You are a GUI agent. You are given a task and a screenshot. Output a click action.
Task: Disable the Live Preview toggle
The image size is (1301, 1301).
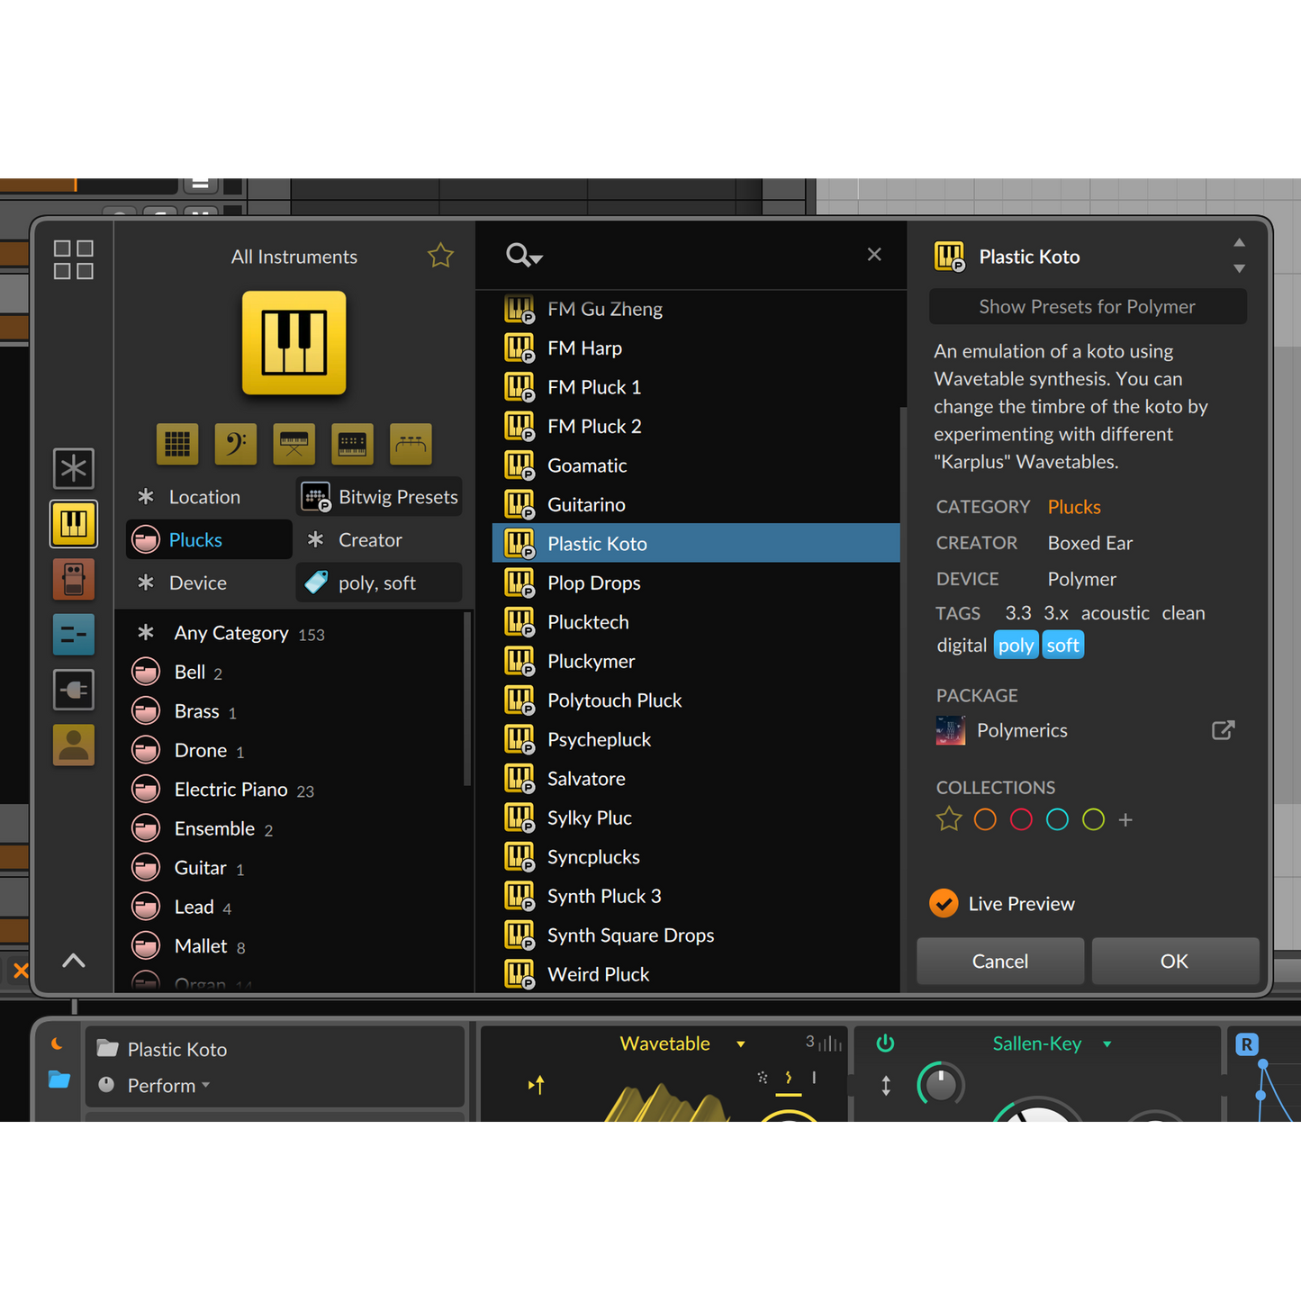click(x=944, y=903)
